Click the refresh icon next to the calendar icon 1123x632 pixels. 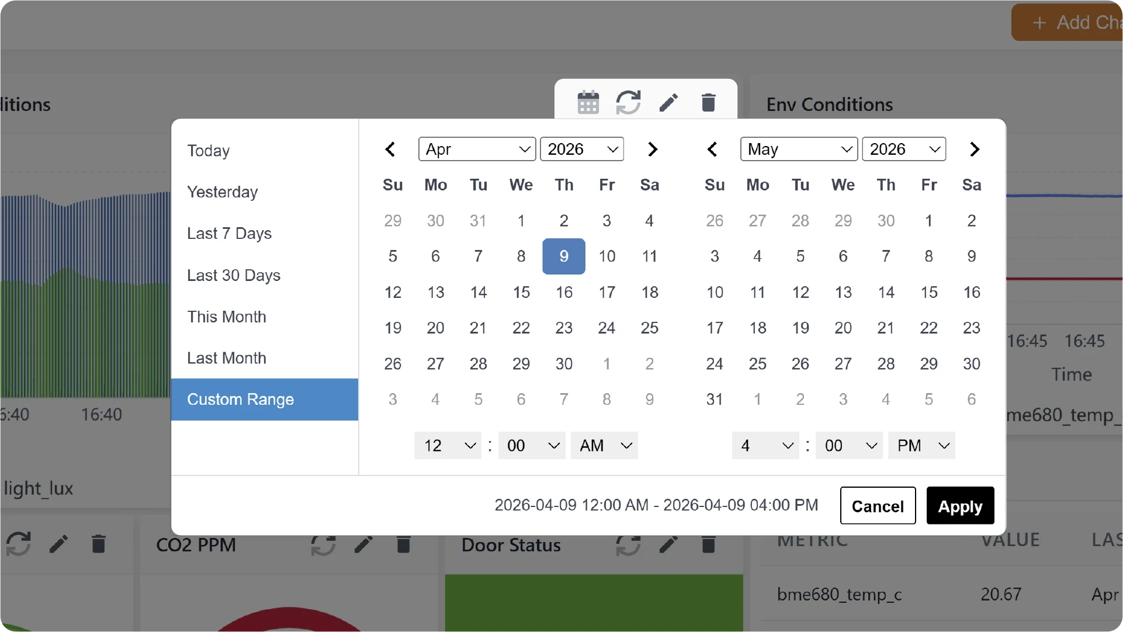(x=628, y=102)
